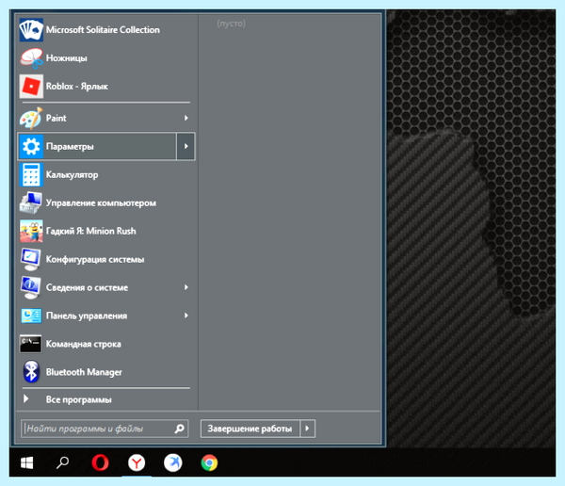Viewport: 565px width, 486px height.
Task: Open Командная строка console icon
Action: point(31,344)
